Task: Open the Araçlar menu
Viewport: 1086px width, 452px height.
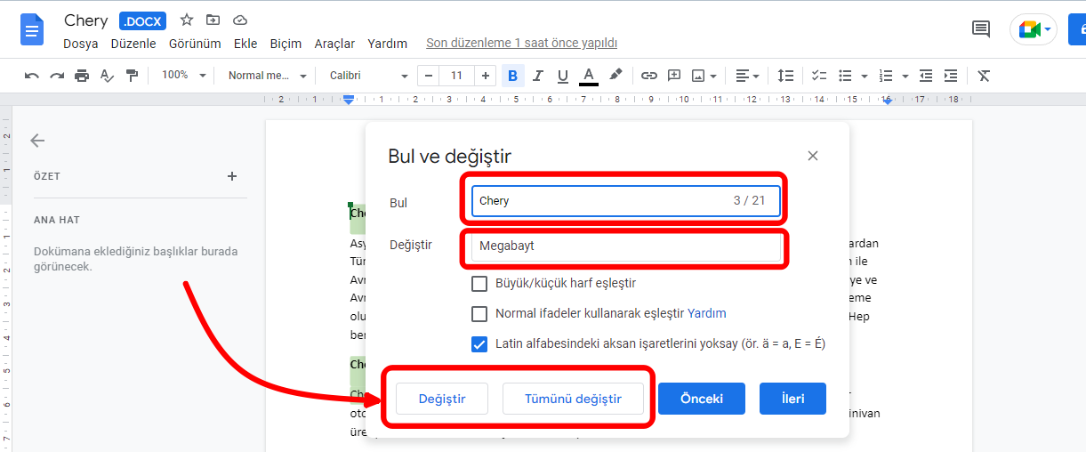Action: (334, 44)
